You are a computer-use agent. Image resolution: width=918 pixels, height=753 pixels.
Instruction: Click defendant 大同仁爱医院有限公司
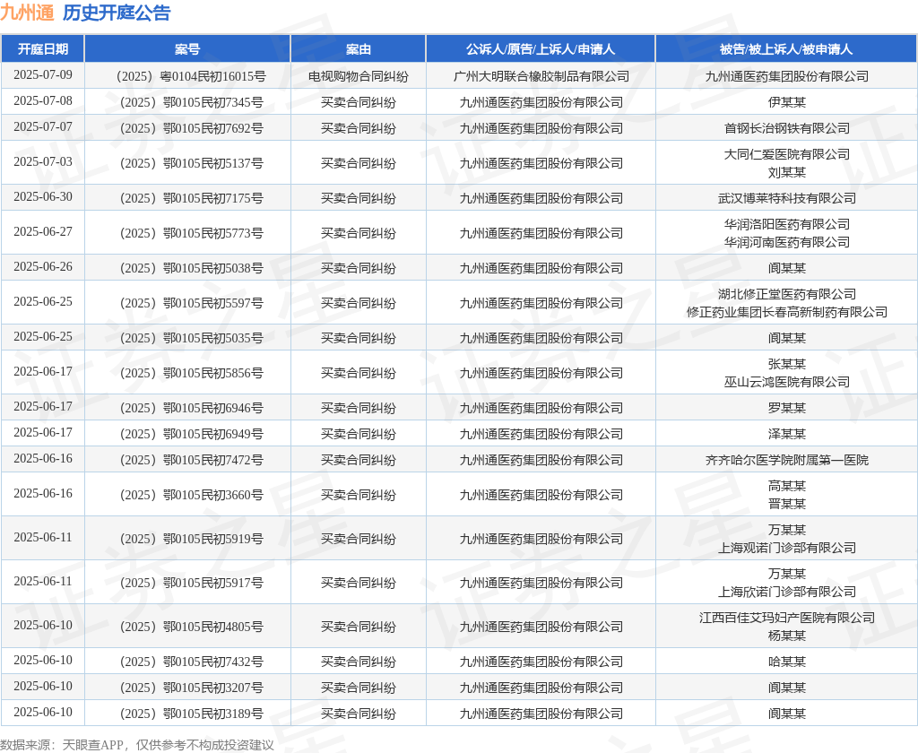[x=787, y=154]
